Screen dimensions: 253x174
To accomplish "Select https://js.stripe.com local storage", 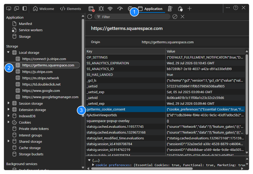I will point(37,72).
